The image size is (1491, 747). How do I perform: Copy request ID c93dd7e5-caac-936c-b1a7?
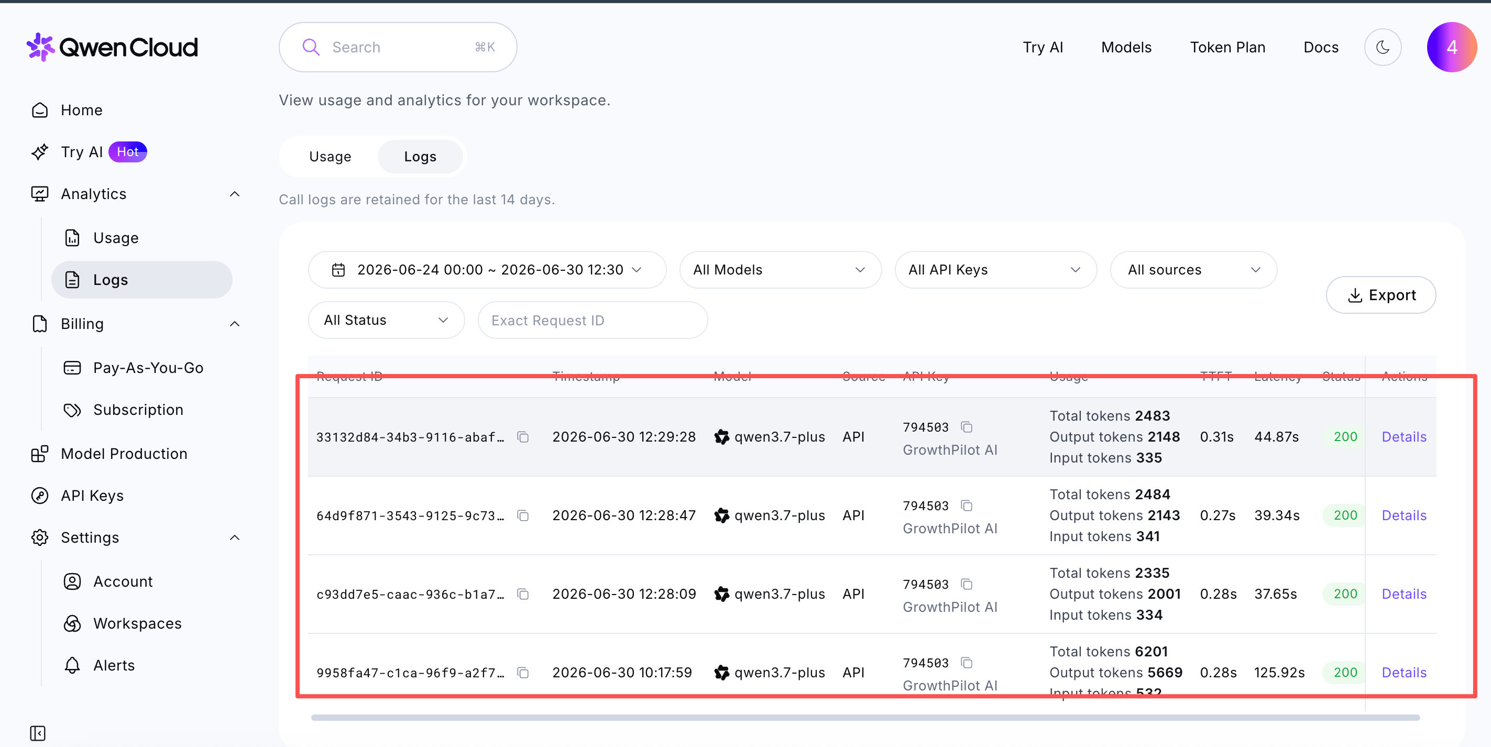click(523, 594)
